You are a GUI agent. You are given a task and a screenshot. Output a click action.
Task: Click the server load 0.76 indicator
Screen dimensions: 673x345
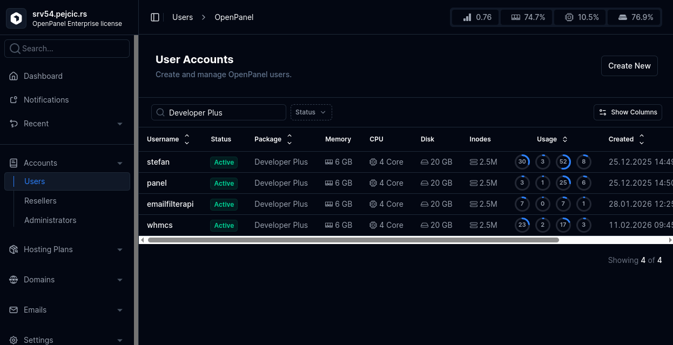(475, 17)
